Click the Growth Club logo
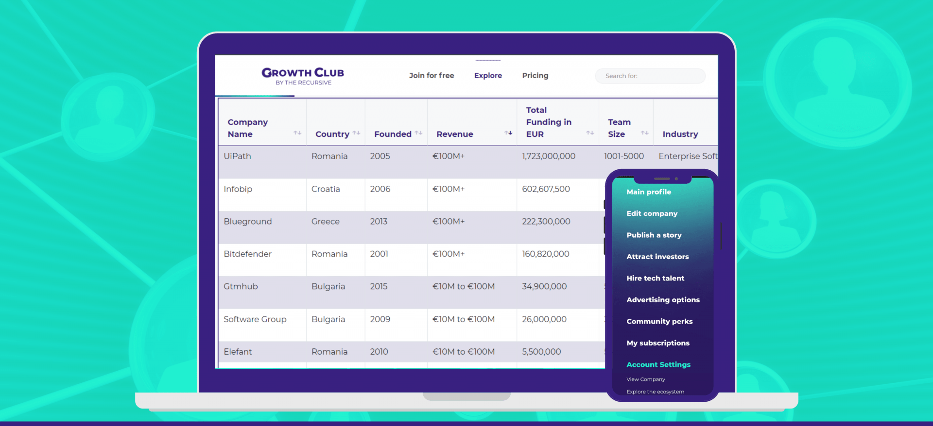 click(303, 76)
